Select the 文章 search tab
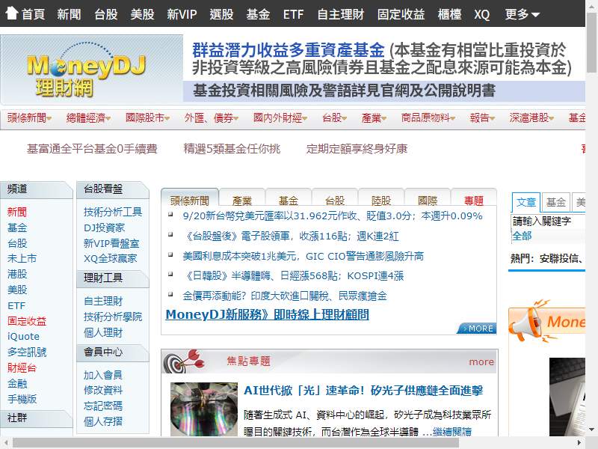This screenshot has width=598, height=449. pyautogui.click(x=526, y=202)
